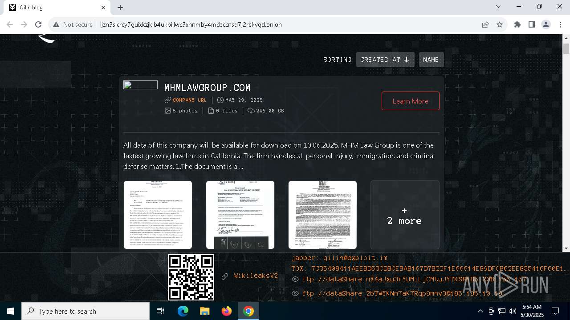This screenshot has height=320, width=570.
Task: Expand the '+ 2 more' photos tile
Action: pos(405,215)
